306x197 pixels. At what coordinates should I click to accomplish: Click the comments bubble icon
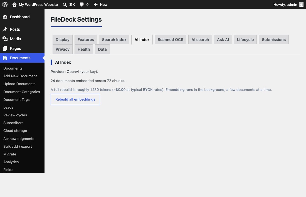point(82,4)
